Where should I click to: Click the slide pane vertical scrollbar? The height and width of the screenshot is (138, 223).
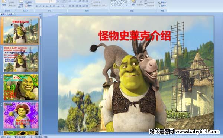41,75
